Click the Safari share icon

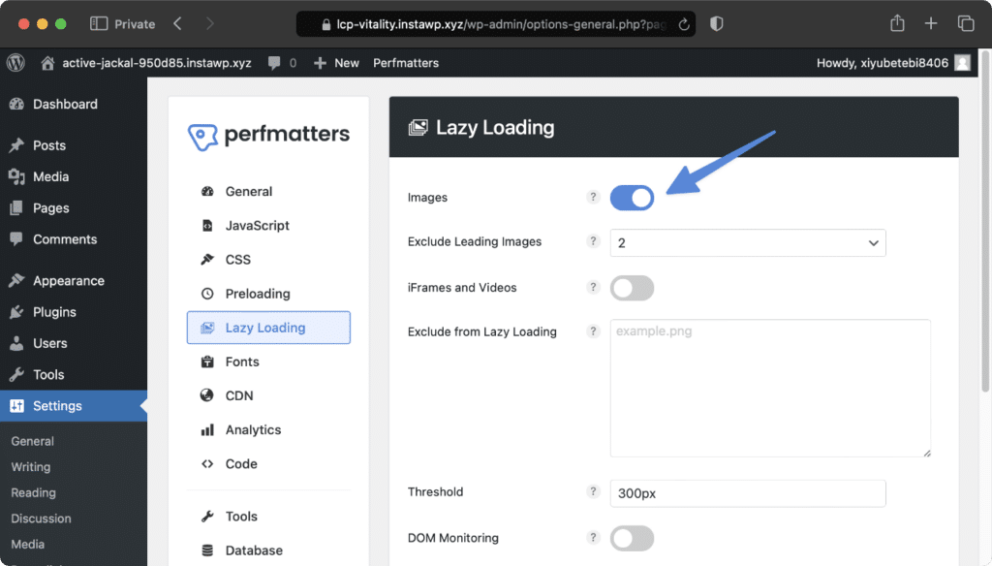click(x=897, y=23)
